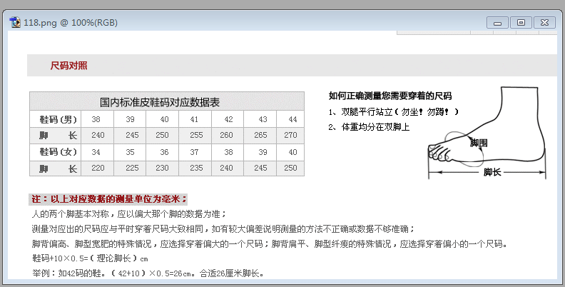Screen dimensions: 565x287
Task: Click foot length cell 230
Action: click(162, 168)
